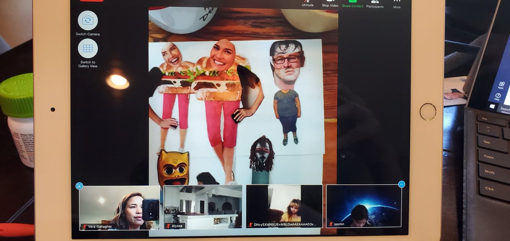Tap the muted mic icon beside jasmin
Viewport: 510px width, 241px height.
tap(331, 224)
